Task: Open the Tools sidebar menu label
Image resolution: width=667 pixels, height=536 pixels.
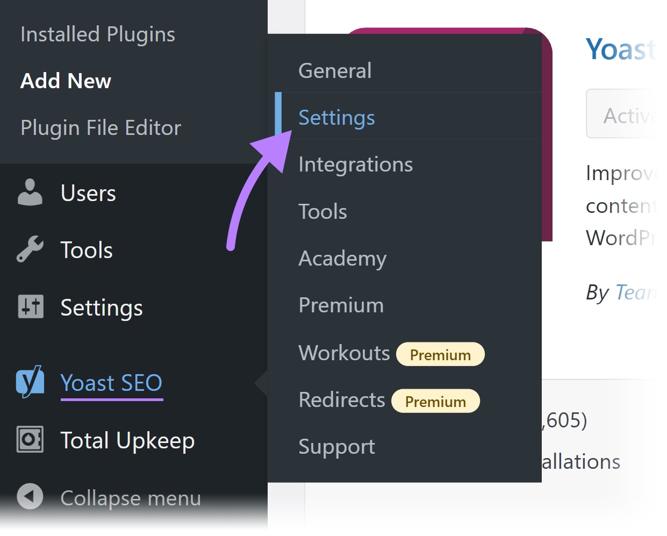Action: (87, 250)
